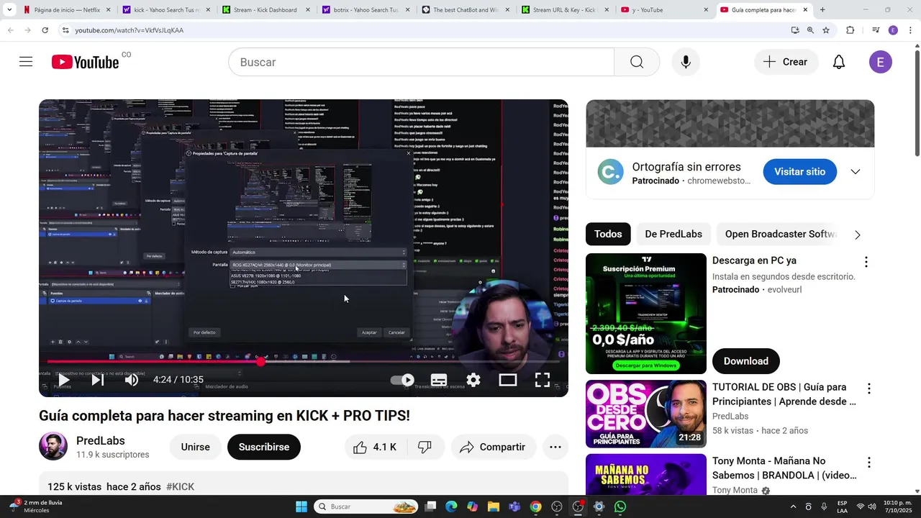Click Visitar sitio on the ad
This screenshot has height=518, width=921.
[x=800, y=172]
